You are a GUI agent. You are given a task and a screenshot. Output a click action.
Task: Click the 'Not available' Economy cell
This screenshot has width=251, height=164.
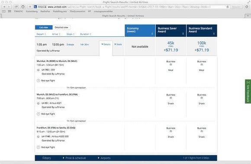(x=140, y=47)
